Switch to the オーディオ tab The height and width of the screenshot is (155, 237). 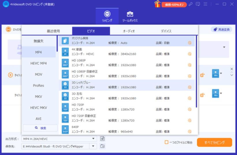(x=129, y=31)
